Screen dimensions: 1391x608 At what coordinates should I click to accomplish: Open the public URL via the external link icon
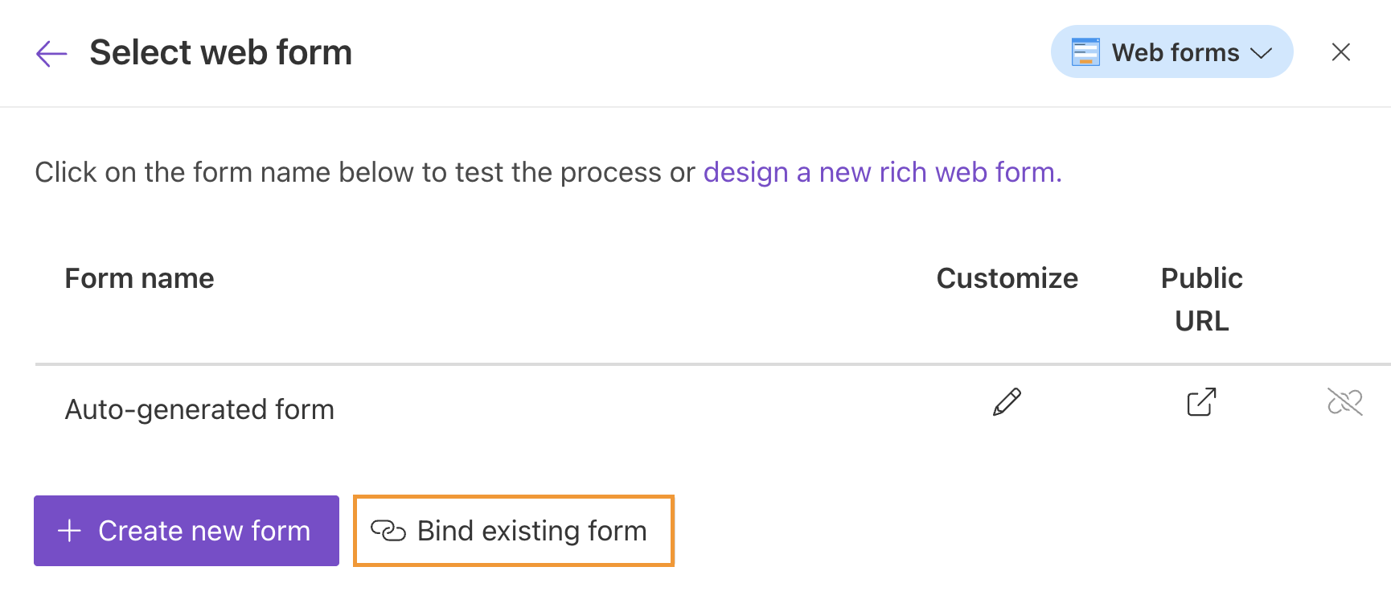1201,402
